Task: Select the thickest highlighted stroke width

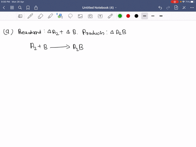Action: (145, 16)
